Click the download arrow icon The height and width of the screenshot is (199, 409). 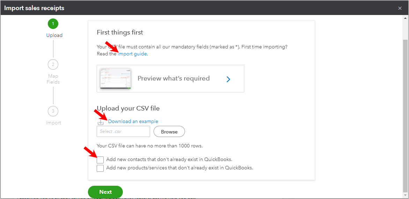101,122
